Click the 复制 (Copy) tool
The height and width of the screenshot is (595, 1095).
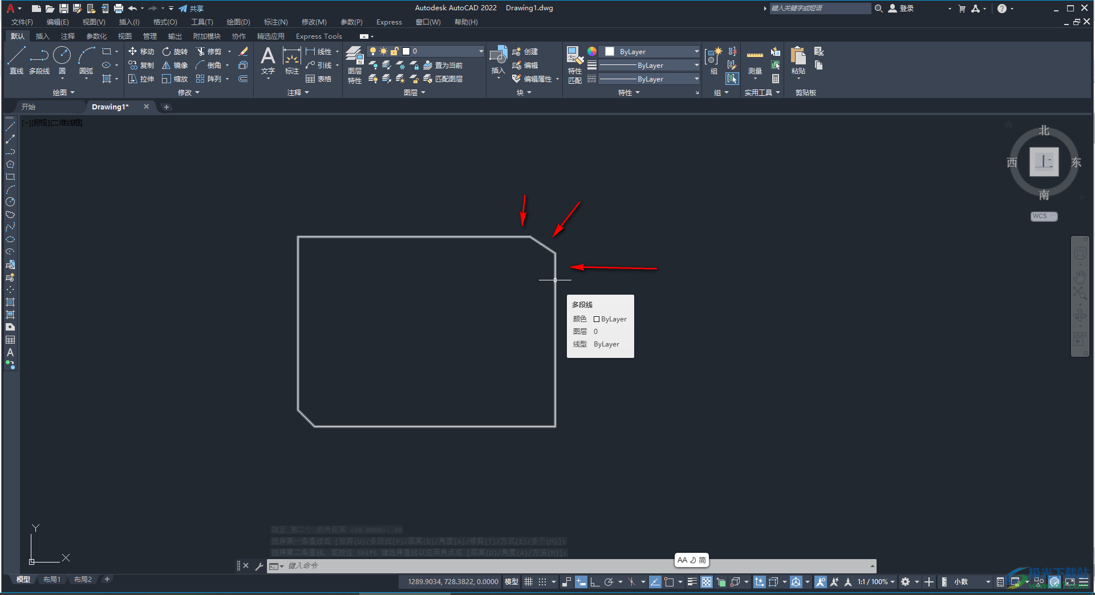click(141, 65)
